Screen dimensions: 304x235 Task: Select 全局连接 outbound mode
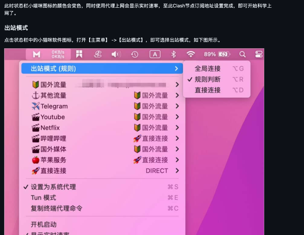point(217,68)
